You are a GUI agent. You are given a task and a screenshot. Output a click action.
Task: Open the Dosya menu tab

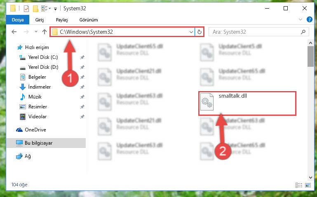pos(18,20)
